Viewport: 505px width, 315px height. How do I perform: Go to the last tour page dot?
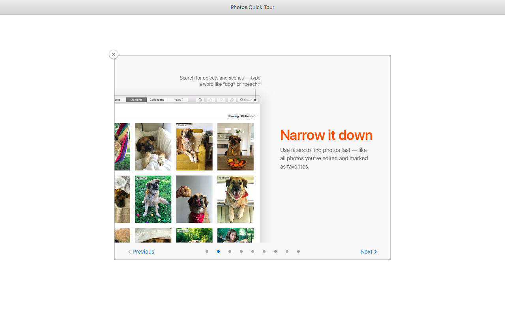(298, 252)
